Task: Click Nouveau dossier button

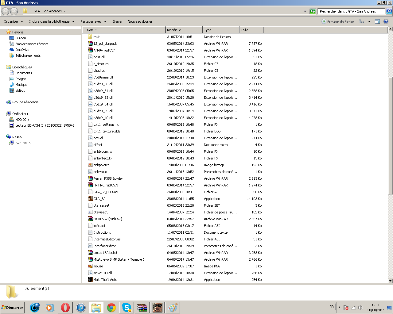Action: pos(140,21)
